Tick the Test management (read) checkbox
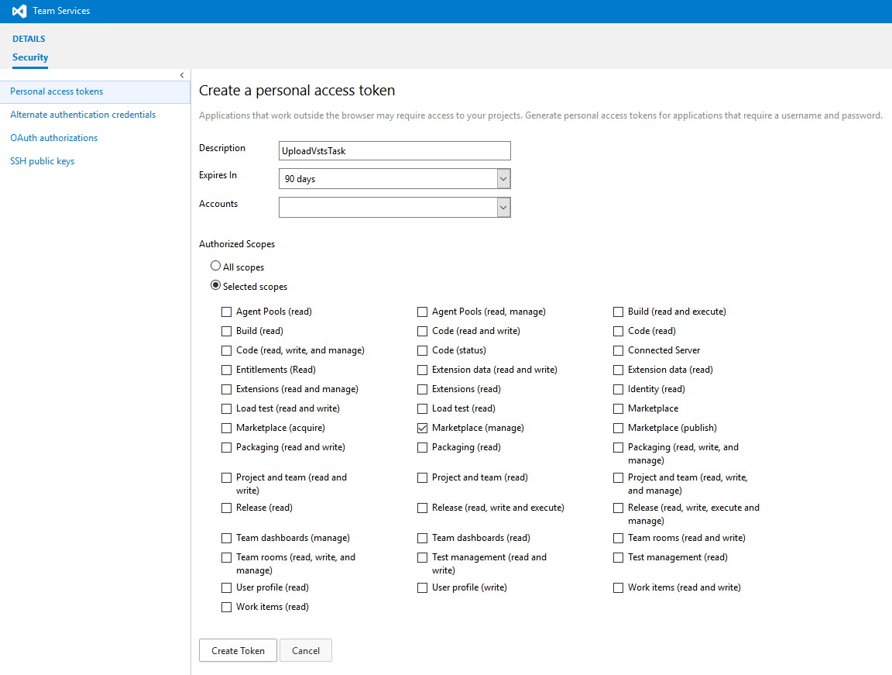This screenshot has width=892, height=675. 619,558
